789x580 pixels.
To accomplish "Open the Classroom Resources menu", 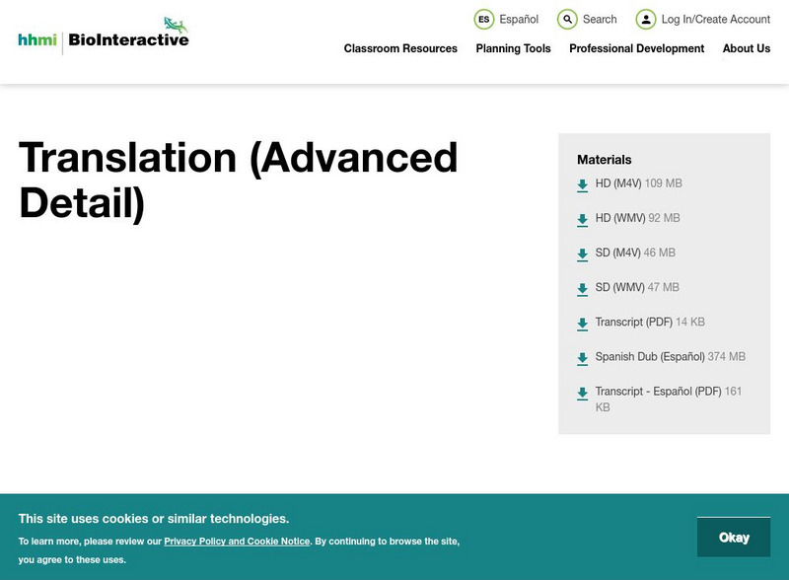I will pyautogui.click(x=398, y=48).
